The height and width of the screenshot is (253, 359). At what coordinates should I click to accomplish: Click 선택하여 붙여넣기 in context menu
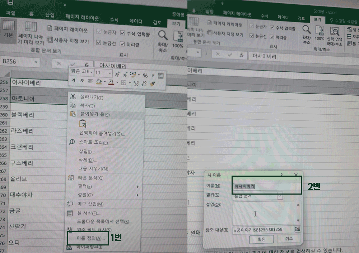coord(102,133)
